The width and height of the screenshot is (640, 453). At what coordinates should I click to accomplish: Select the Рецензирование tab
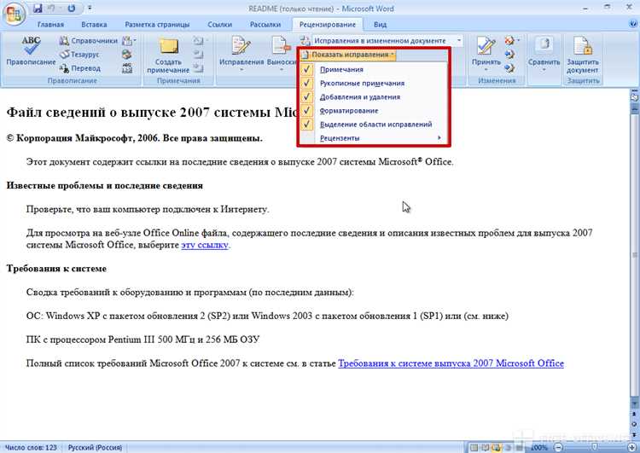pyautogui.click(x=328, y=25)
